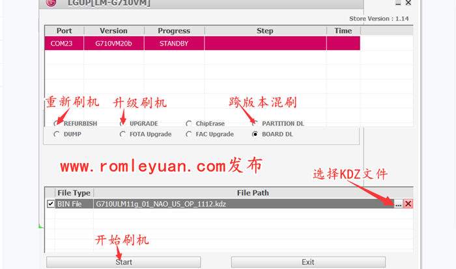Select the PARTITION DL radio option
This screenshot has height=269, width=456.
coord(255,123)
